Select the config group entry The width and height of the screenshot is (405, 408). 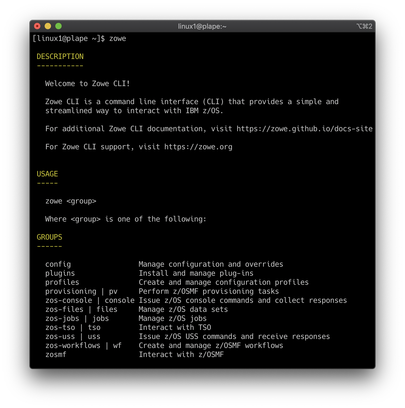(58, 264)
